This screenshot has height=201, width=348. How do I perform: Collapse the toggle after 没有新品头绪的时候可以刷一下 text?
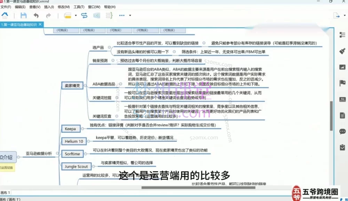(174, 52)
